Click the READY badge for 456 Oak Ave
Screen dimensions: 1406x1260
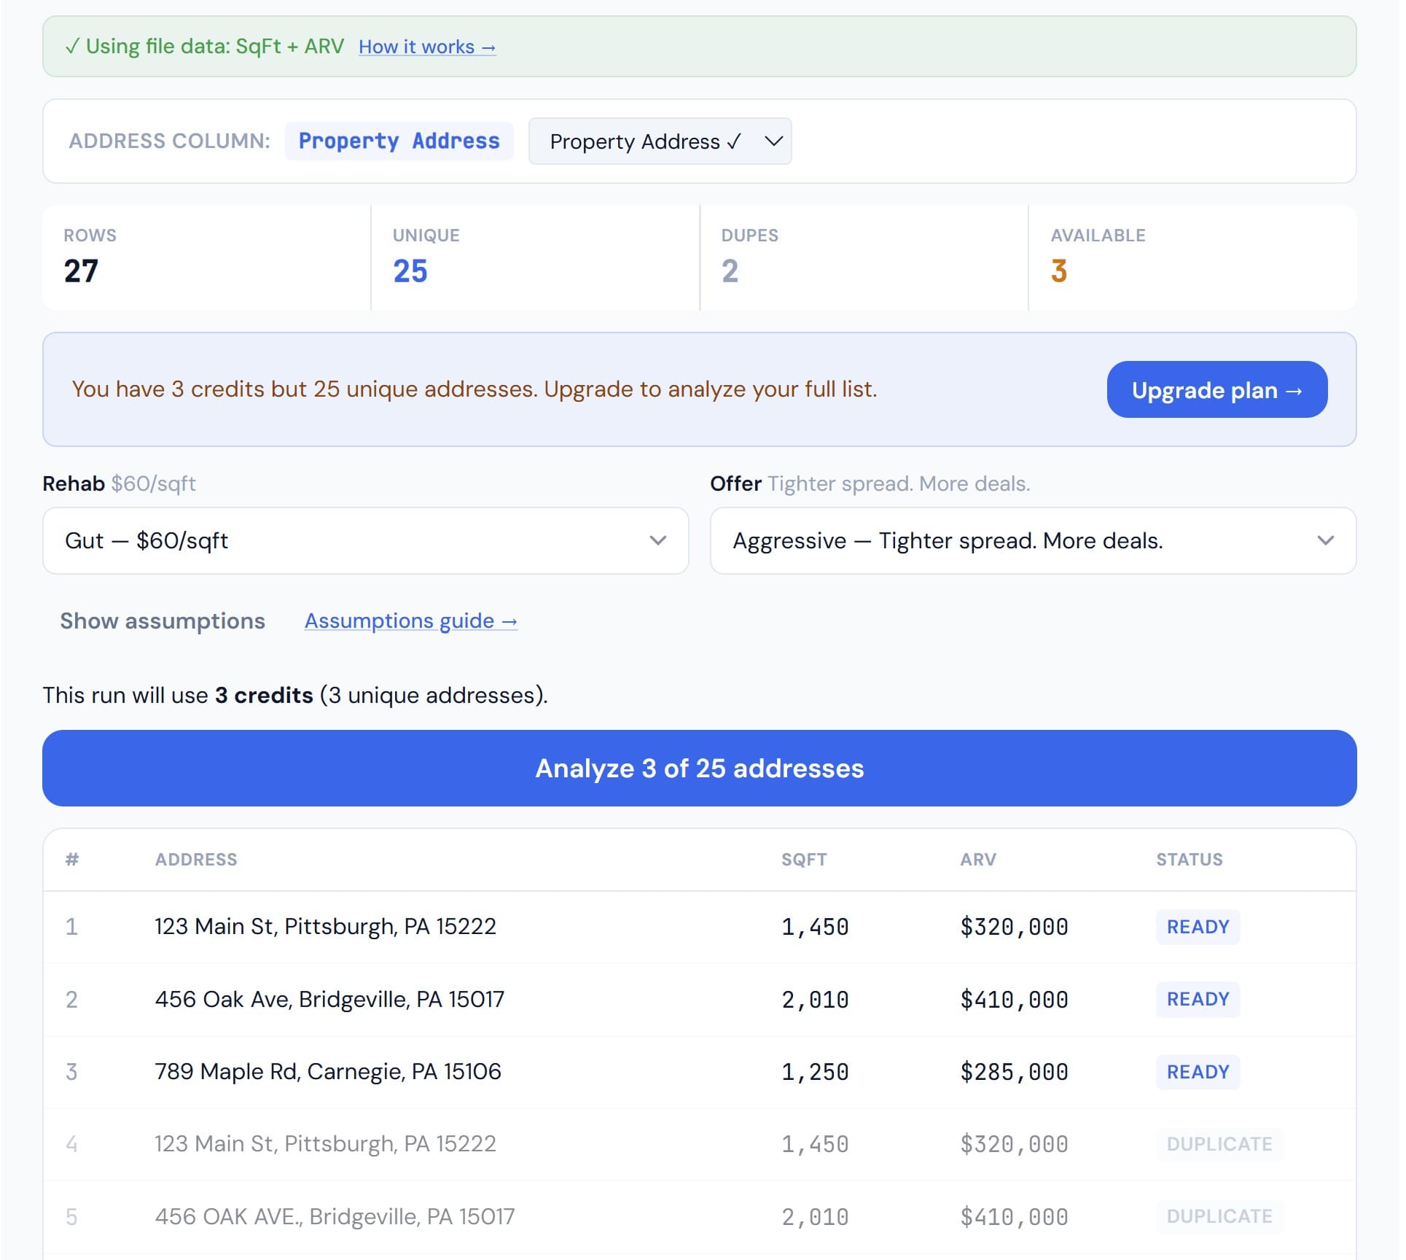(x=1198, y=999)
